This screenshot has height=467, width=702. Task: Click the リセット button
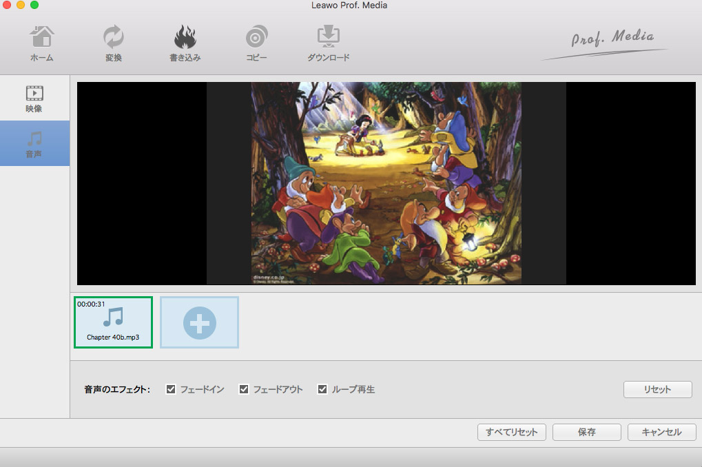pos(658,390)
